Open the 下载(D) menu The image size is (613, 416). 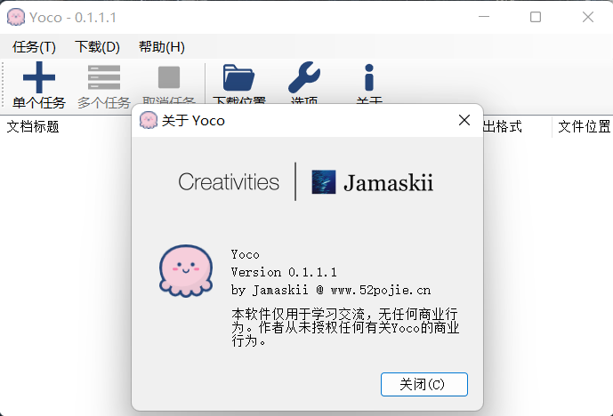[97, 47]
